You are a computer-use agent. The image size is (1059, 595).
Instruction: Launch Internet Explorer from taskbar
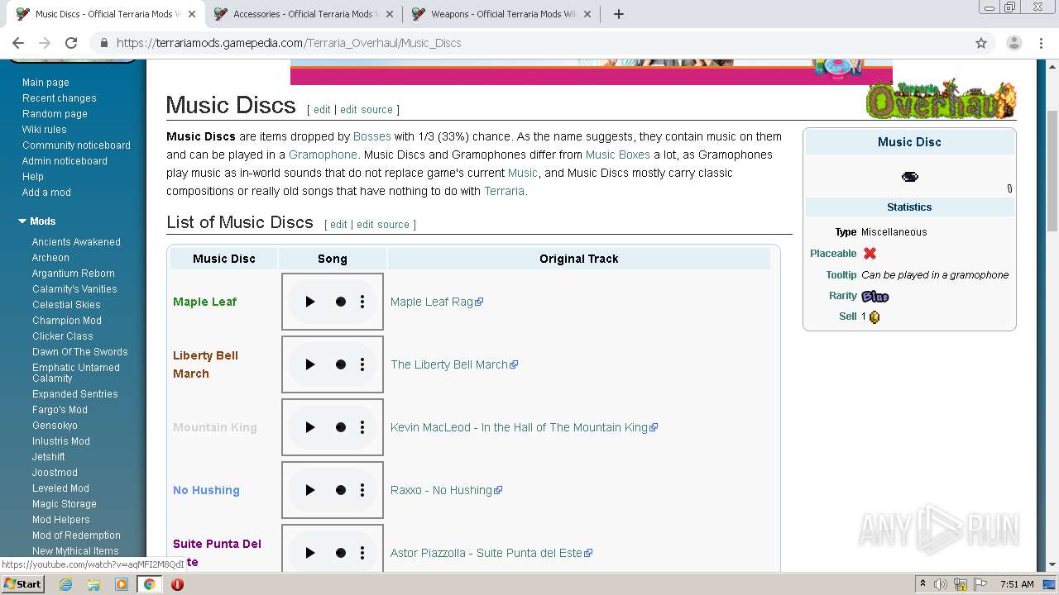pos(65,583)
